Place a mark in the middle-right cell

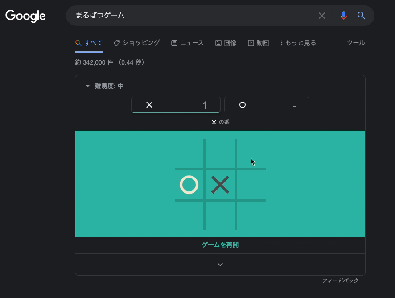251,185
